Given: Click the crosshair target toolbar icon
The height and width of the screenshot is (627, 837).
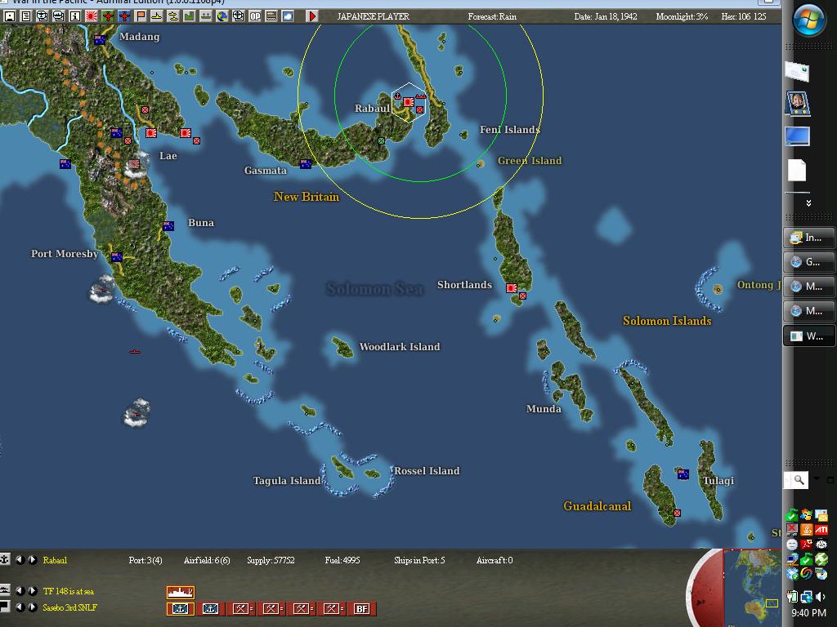Looking at the screenshot, I should 238,16.
